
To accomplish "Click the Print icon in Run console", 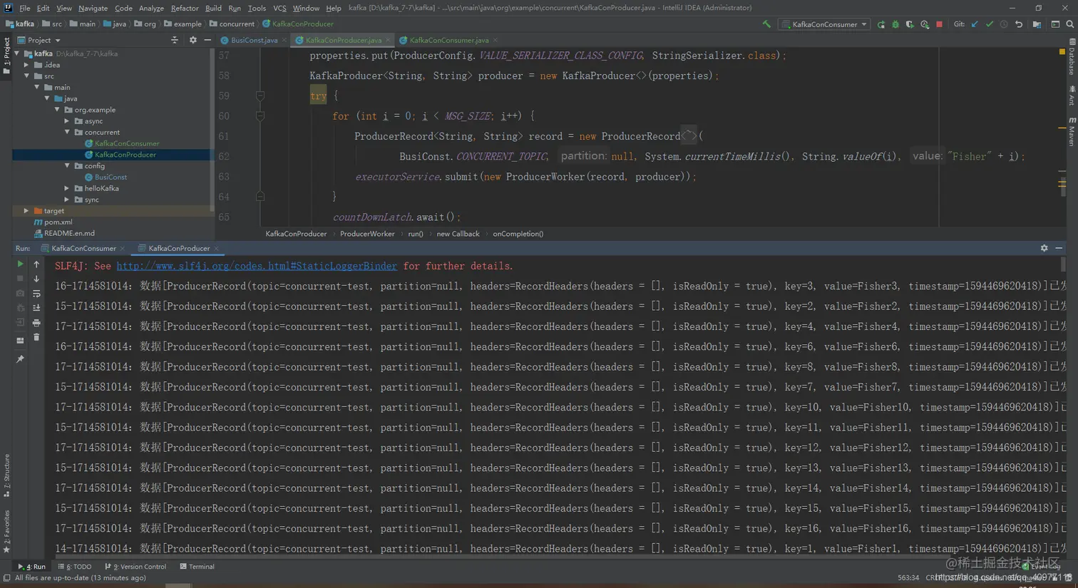I will [36, 323].
